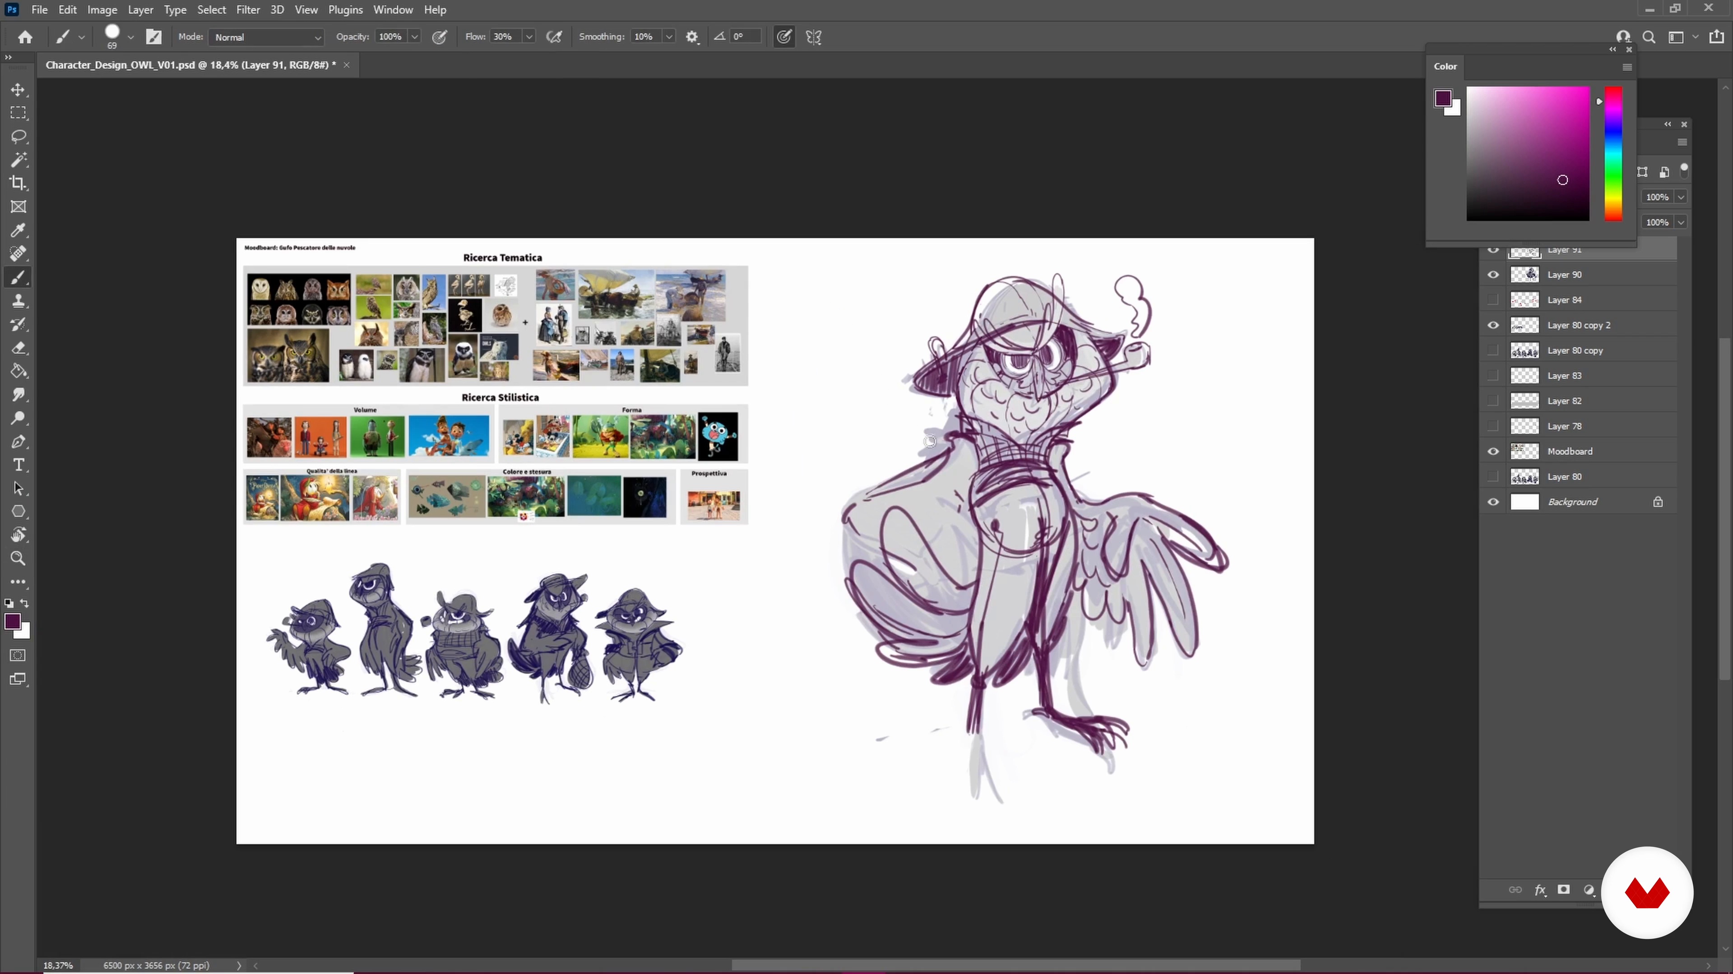Screen dimensions: 1733x974
Task: Open the Filter menu
Action: pos(248,9)
